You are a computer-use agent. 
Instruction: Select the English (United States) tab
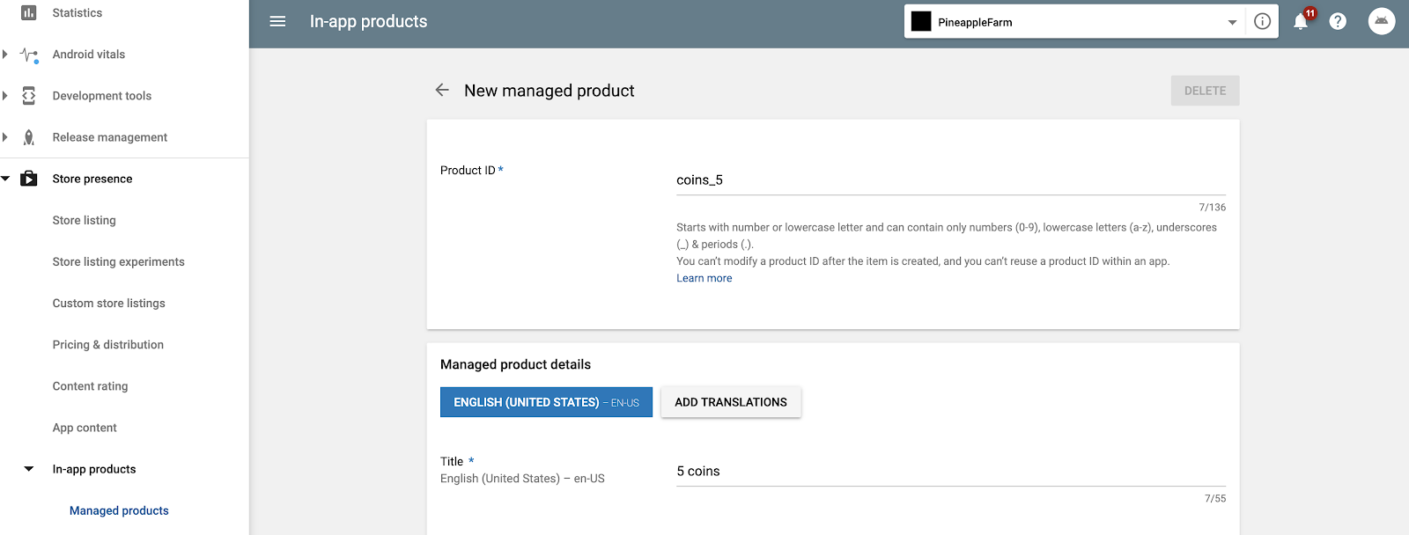(546, 402)
